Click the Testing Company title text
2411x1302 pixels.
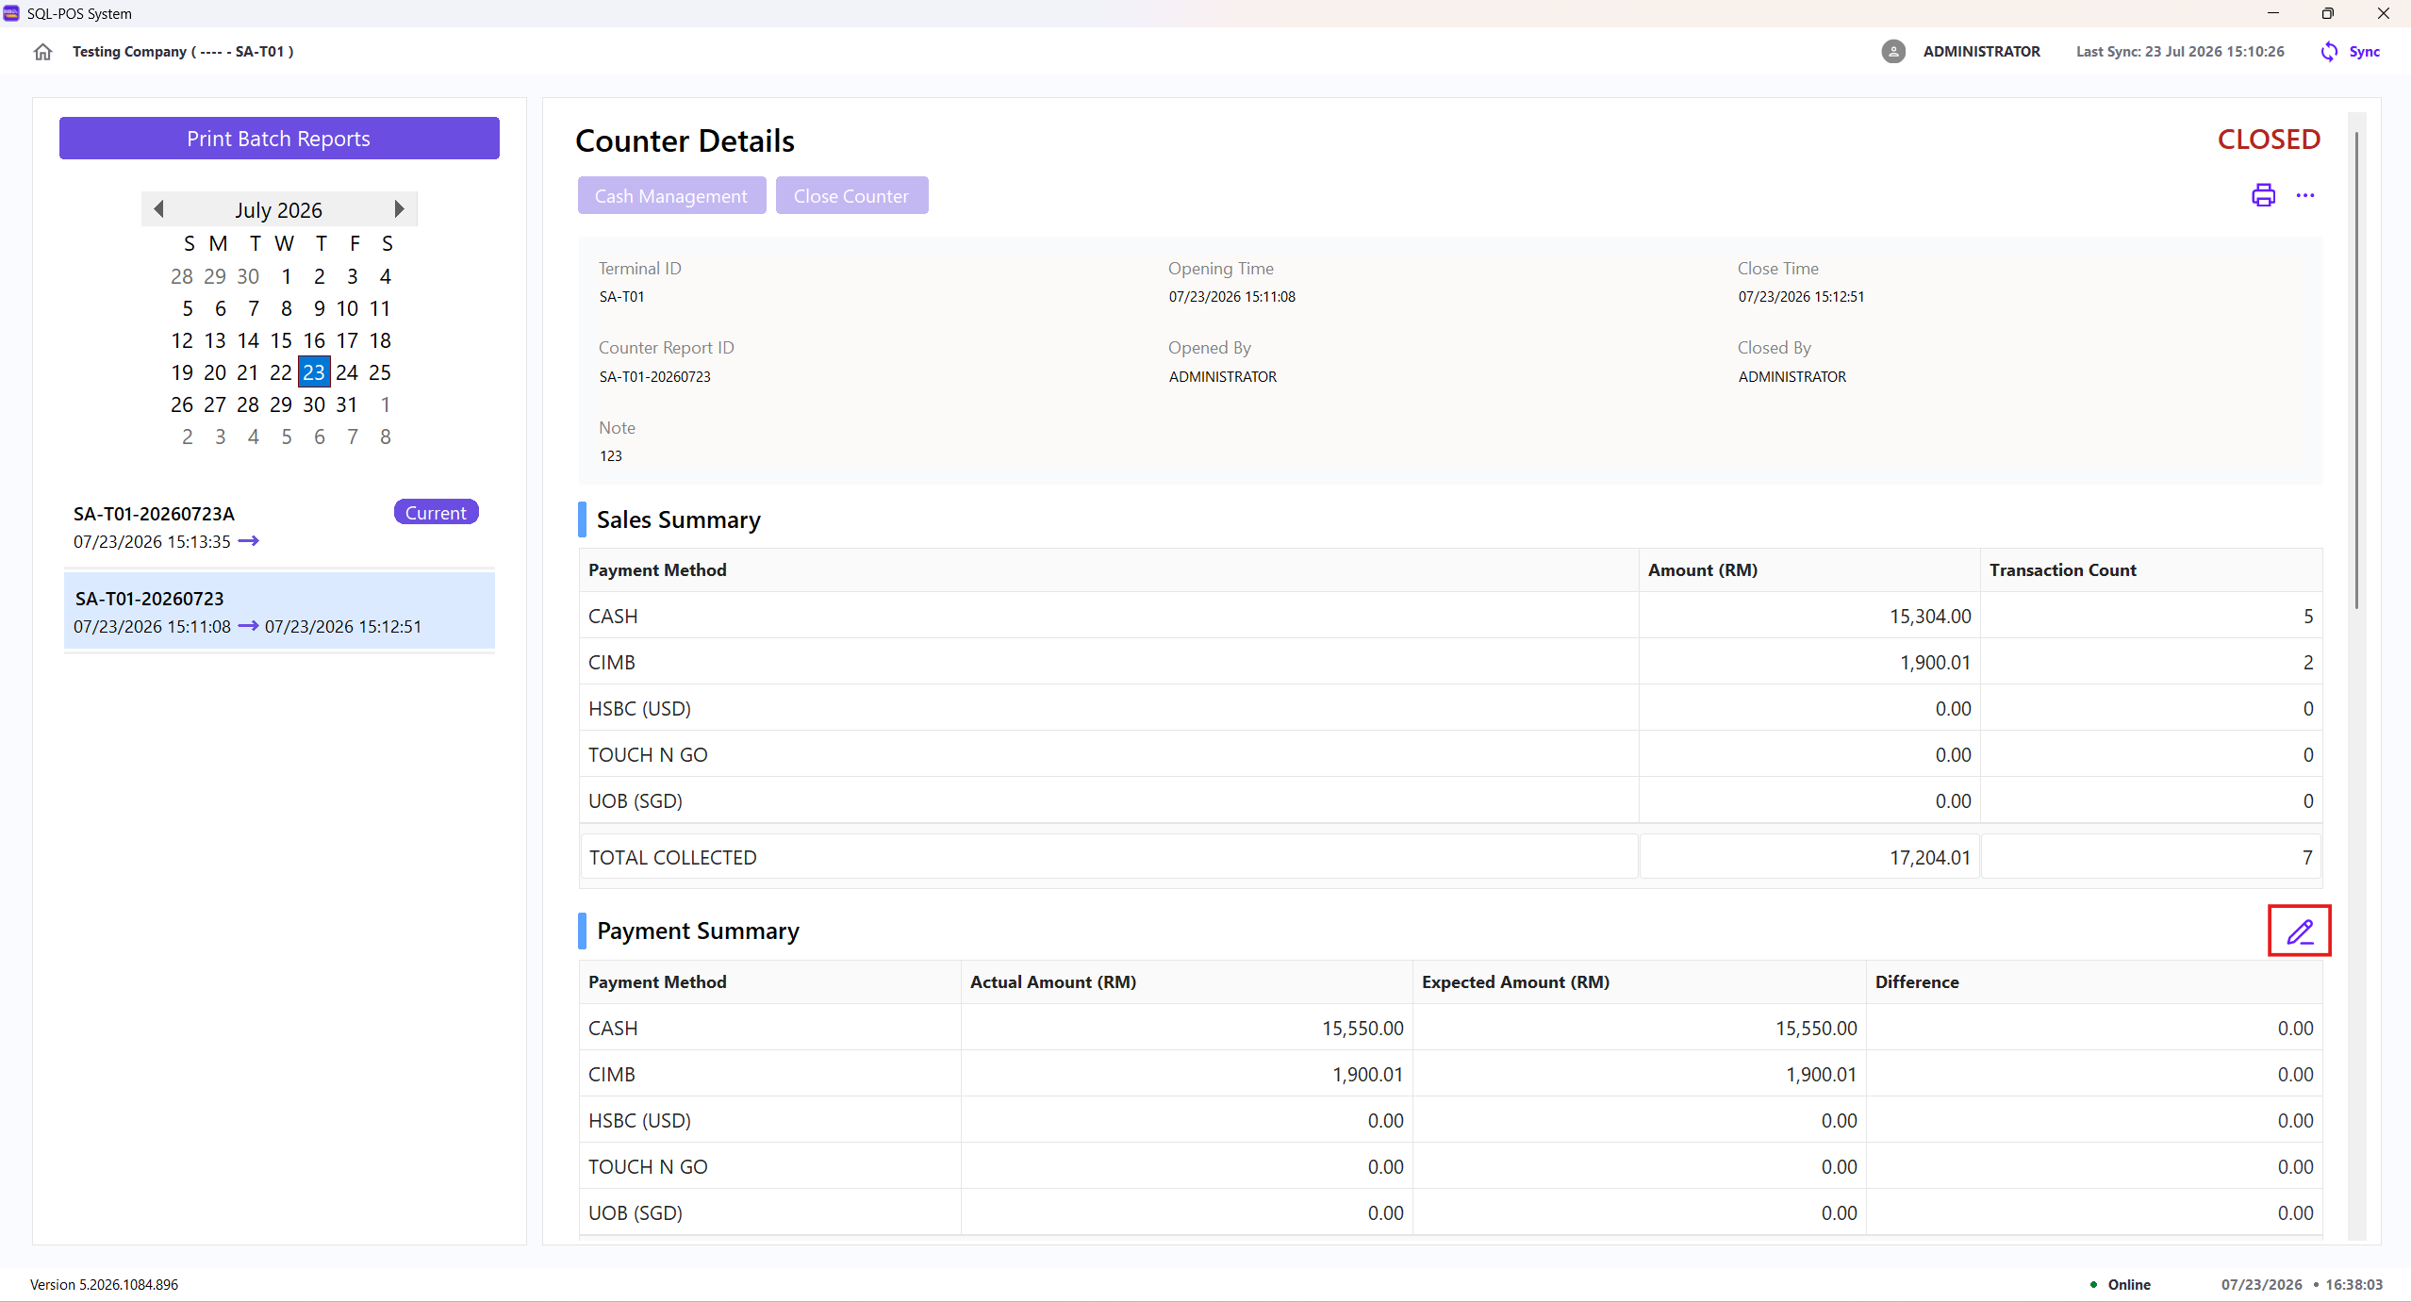pos(183,52)
